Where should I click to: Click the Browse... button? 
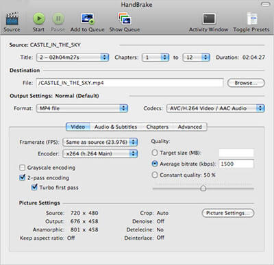246,83
